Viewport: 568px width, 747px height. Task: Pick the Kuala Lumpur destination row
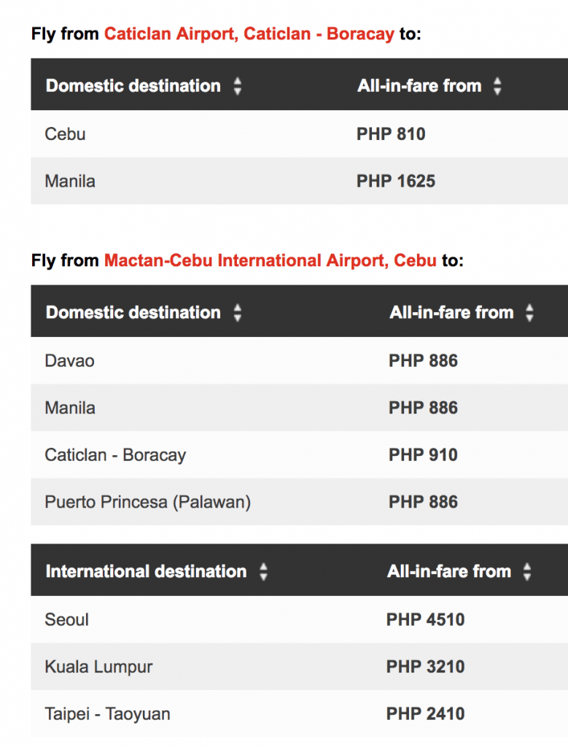click(98, 667)
